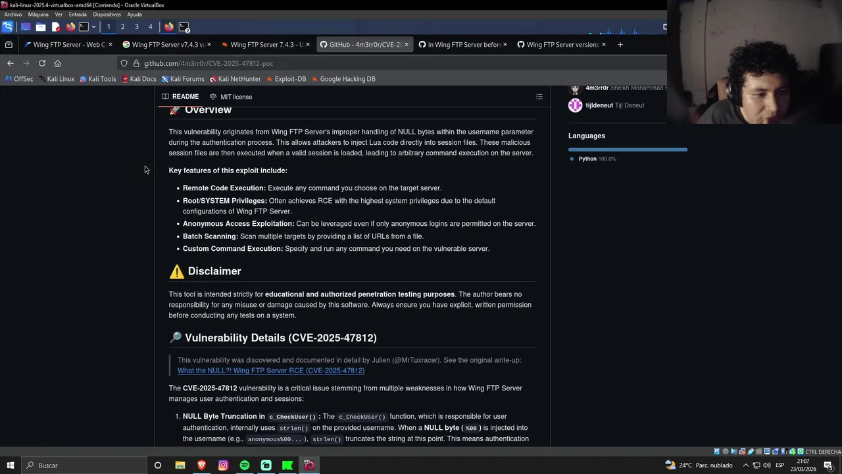The image size is (842, 474).
Task: Open the OffSec bookmark
Action: pos(18,79)
